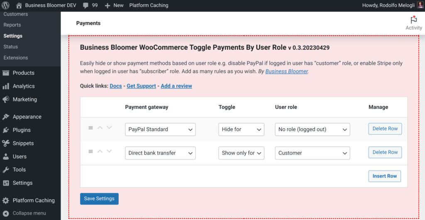
Task: Click the home icon beside Business Bloomer DEV
Action: [x=19, y=5]
